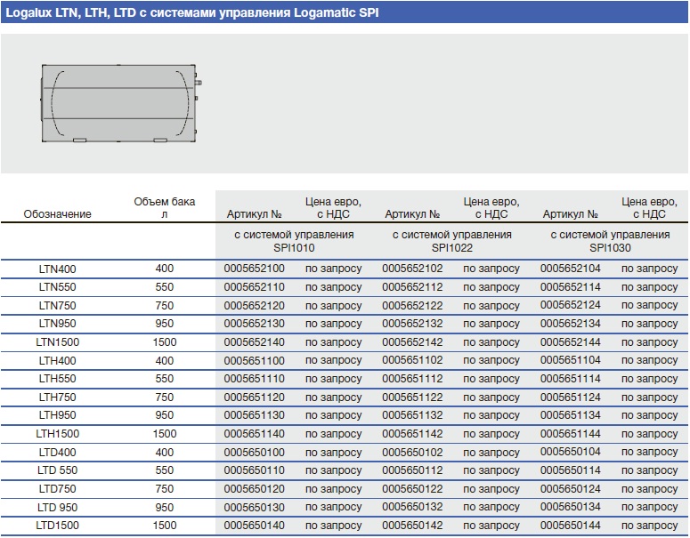The image size is (690, 538).
Task: Click article number 0005652100
Action: tap(255, 269)
